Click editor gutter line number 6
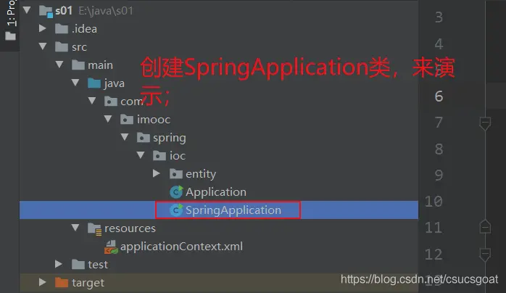Image resolution: width=506 pixels, height=293 pixels. point(439,96)
